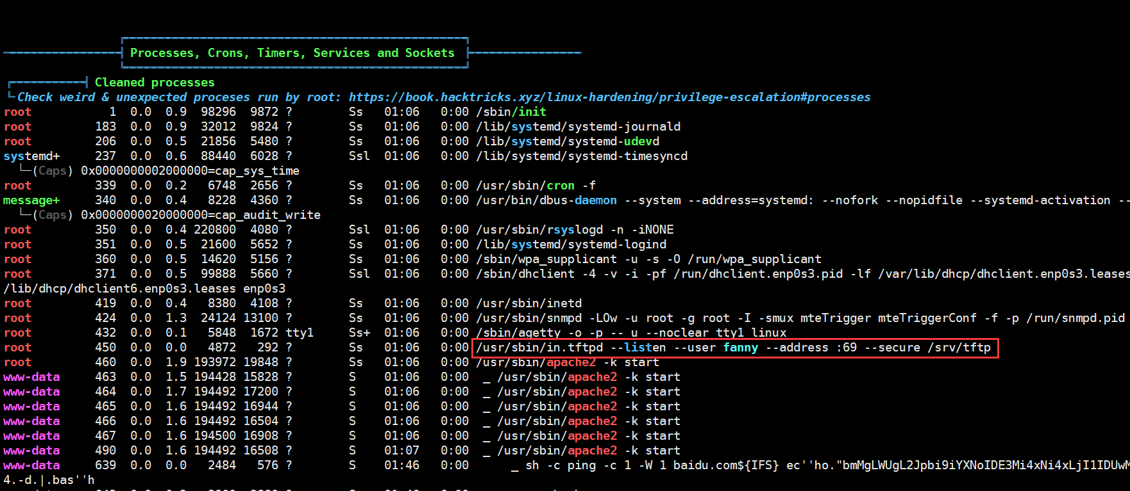Image resolution: width=1130 pixels, height=491 pixels.
Task: Click root-owned apache2 process with PID 460
Action: tap(568, 362)
